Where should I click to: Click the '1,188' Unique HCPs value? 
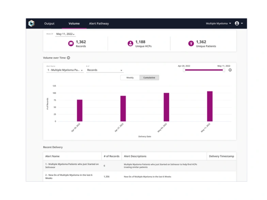(140, 42)
